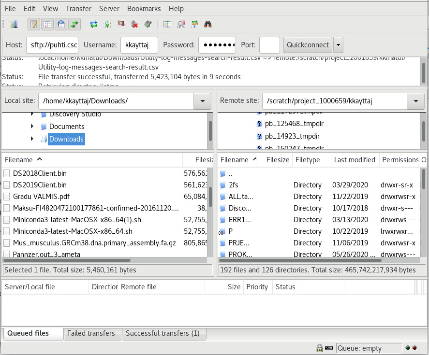Viewport: 429px width, 355px height.
Task: Open the Site Manager icon
Action: coord(14,24)
